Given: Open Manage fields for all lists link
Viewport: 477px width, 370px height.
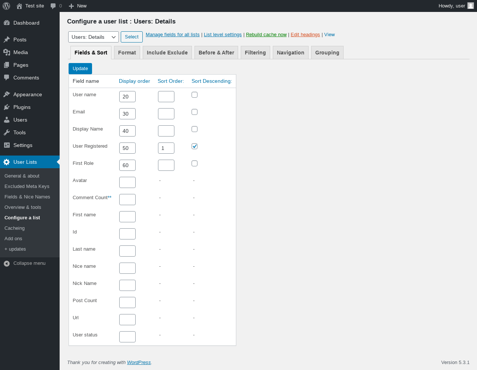Looking at the screenshot, I should pos(173,35).
